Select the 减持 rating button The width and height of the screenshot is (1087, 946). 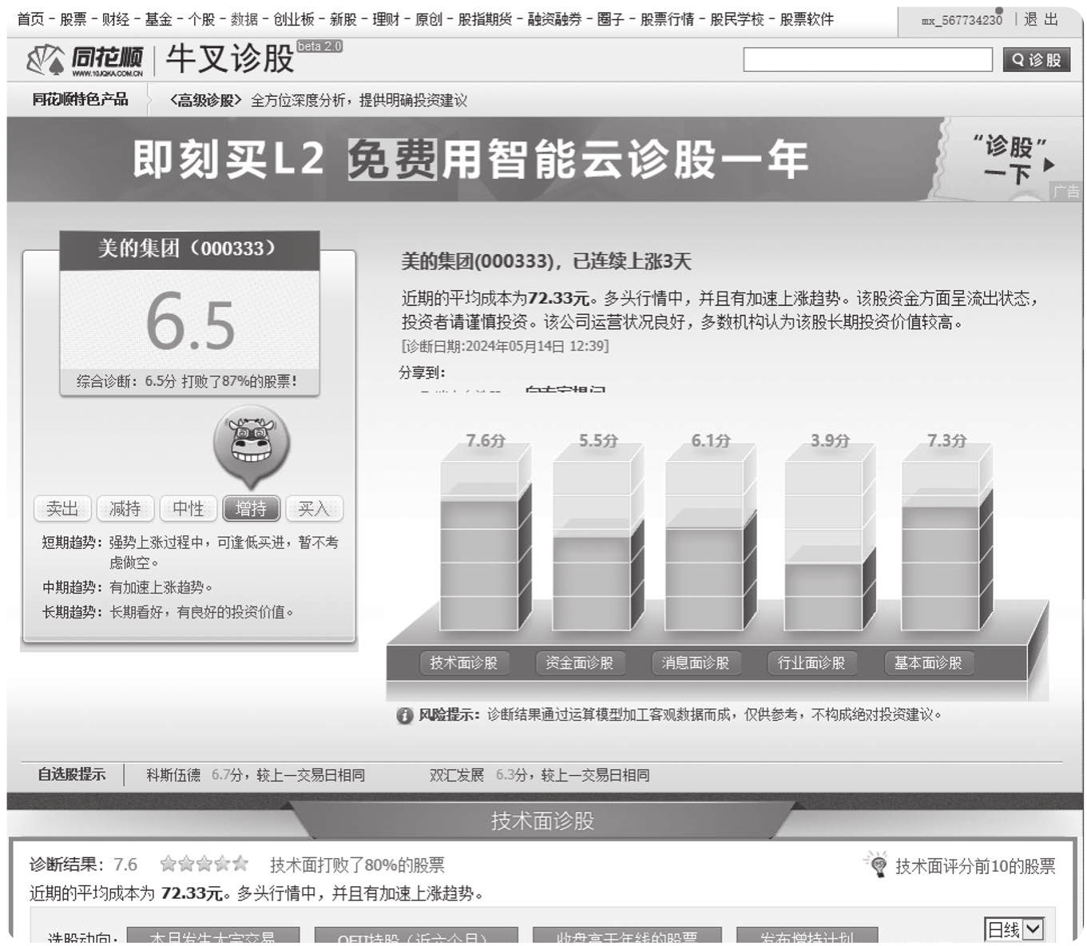tap(125, 508)
